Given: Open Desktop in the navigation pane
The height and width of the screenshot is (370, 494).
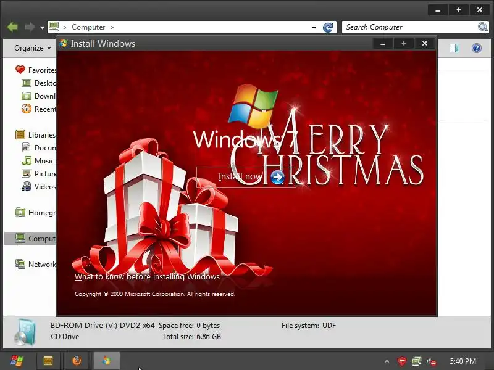Looking at the screenshot, I should coord(39,83).
